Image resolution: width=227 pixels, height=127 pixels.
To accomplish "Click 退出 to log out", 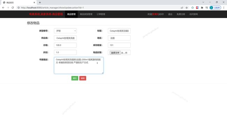I will pyautogui.click(x=170, y=14).
